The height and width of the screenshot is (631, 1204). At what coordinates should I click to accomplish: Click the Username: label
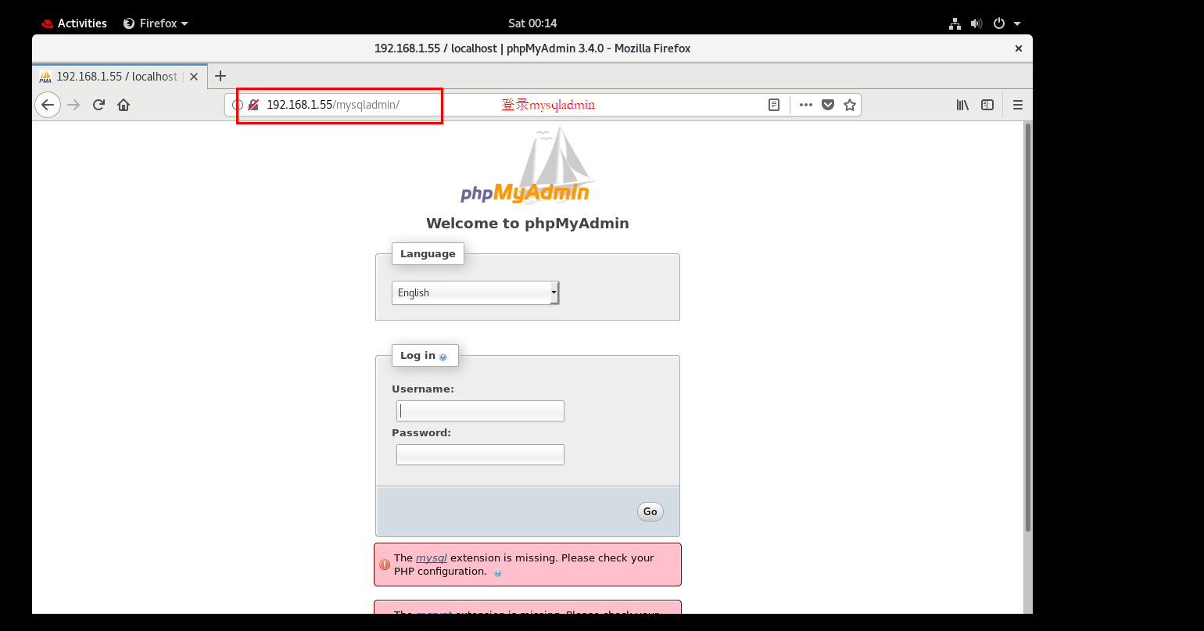(423, 389)
